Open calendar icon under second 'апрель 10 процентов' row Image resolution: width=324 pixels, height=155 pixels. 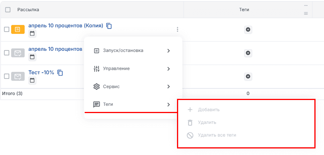[x=32, y=57]
